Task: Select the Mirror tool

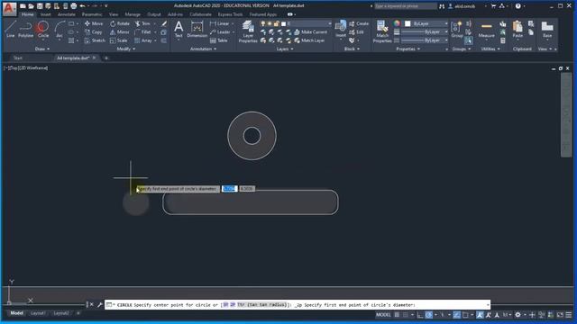Action: tap(120, 32)
